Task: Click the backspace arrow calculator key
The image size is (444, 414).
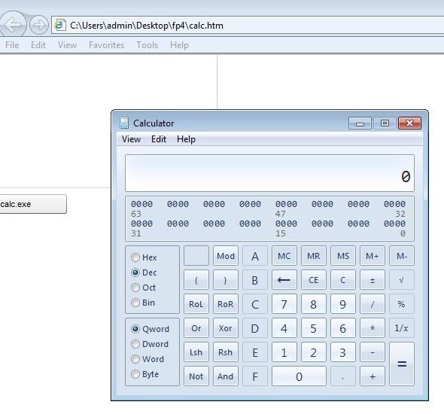Action: (x=284, y=280)
